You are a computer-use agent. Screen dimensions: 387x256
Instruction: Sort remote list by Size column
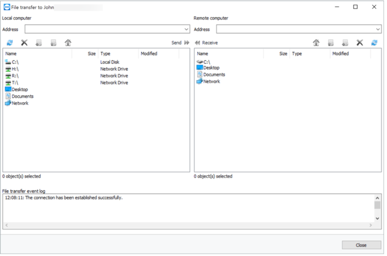coord(277,54)
